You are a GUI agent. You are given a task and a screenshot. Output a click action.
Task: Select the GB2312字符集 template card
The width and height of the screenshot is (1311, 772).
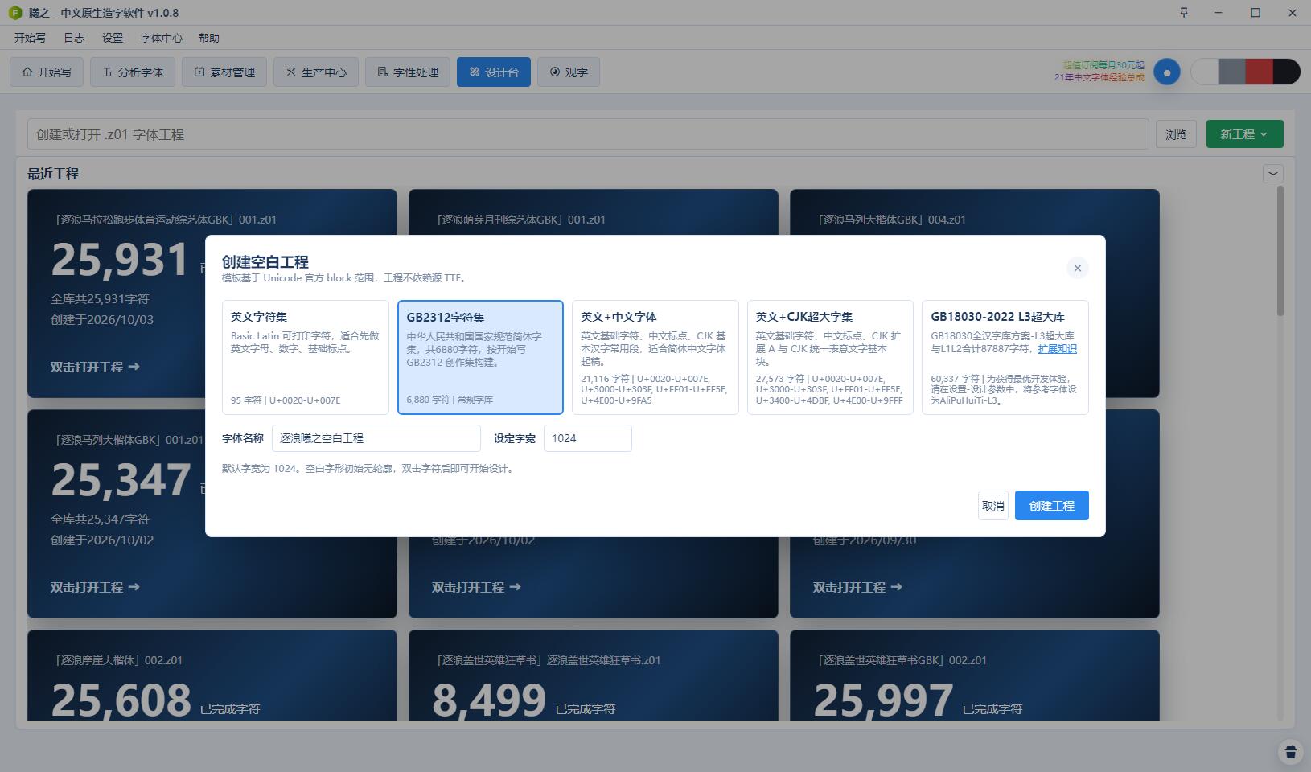click(480, 357)
